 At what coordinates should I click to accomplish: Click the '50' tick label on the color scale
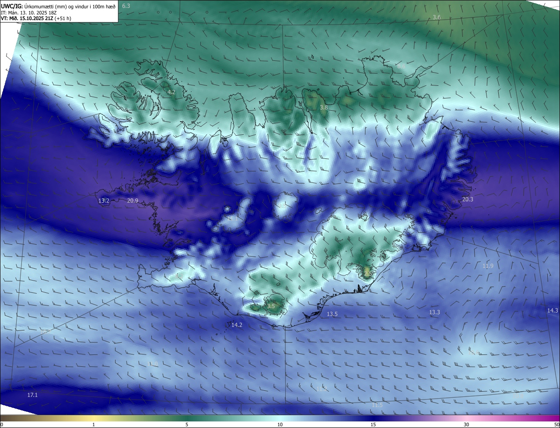click(556, 424)
